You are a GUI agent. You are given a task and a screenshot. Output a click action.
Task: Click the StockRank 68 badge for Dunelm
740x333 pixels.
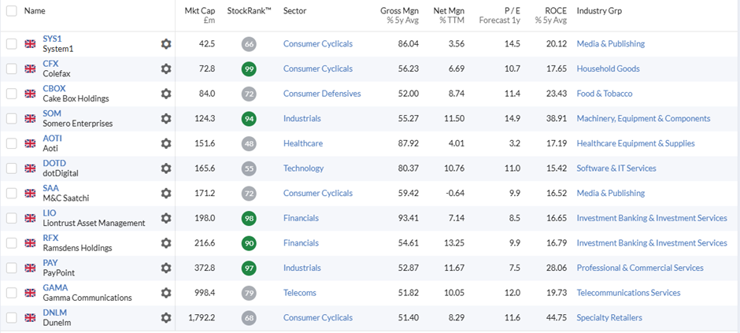pos(250,318)
